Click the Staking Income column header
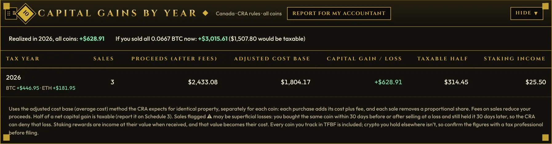 (514, 59)
